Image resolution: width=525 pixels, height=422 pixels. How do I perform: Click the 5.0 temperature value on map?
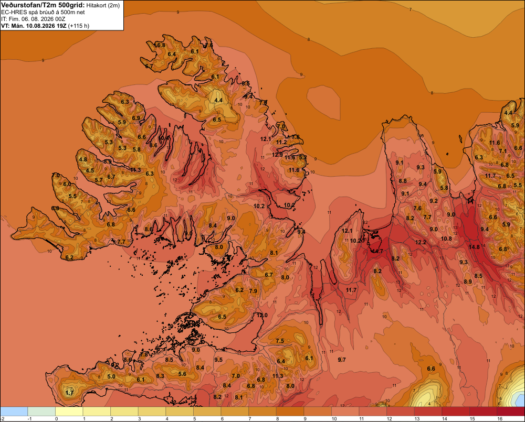[111, 376]
